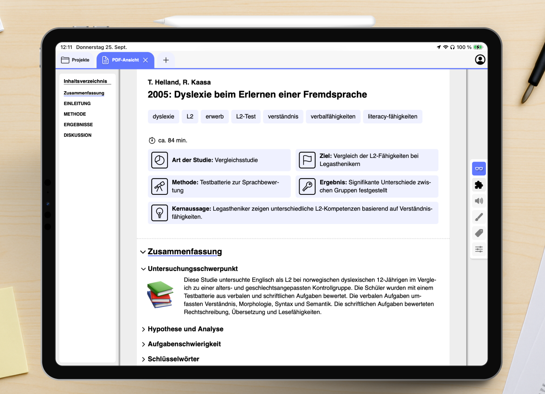
Task: Open the tag label tool
Action: pos(479,233)
